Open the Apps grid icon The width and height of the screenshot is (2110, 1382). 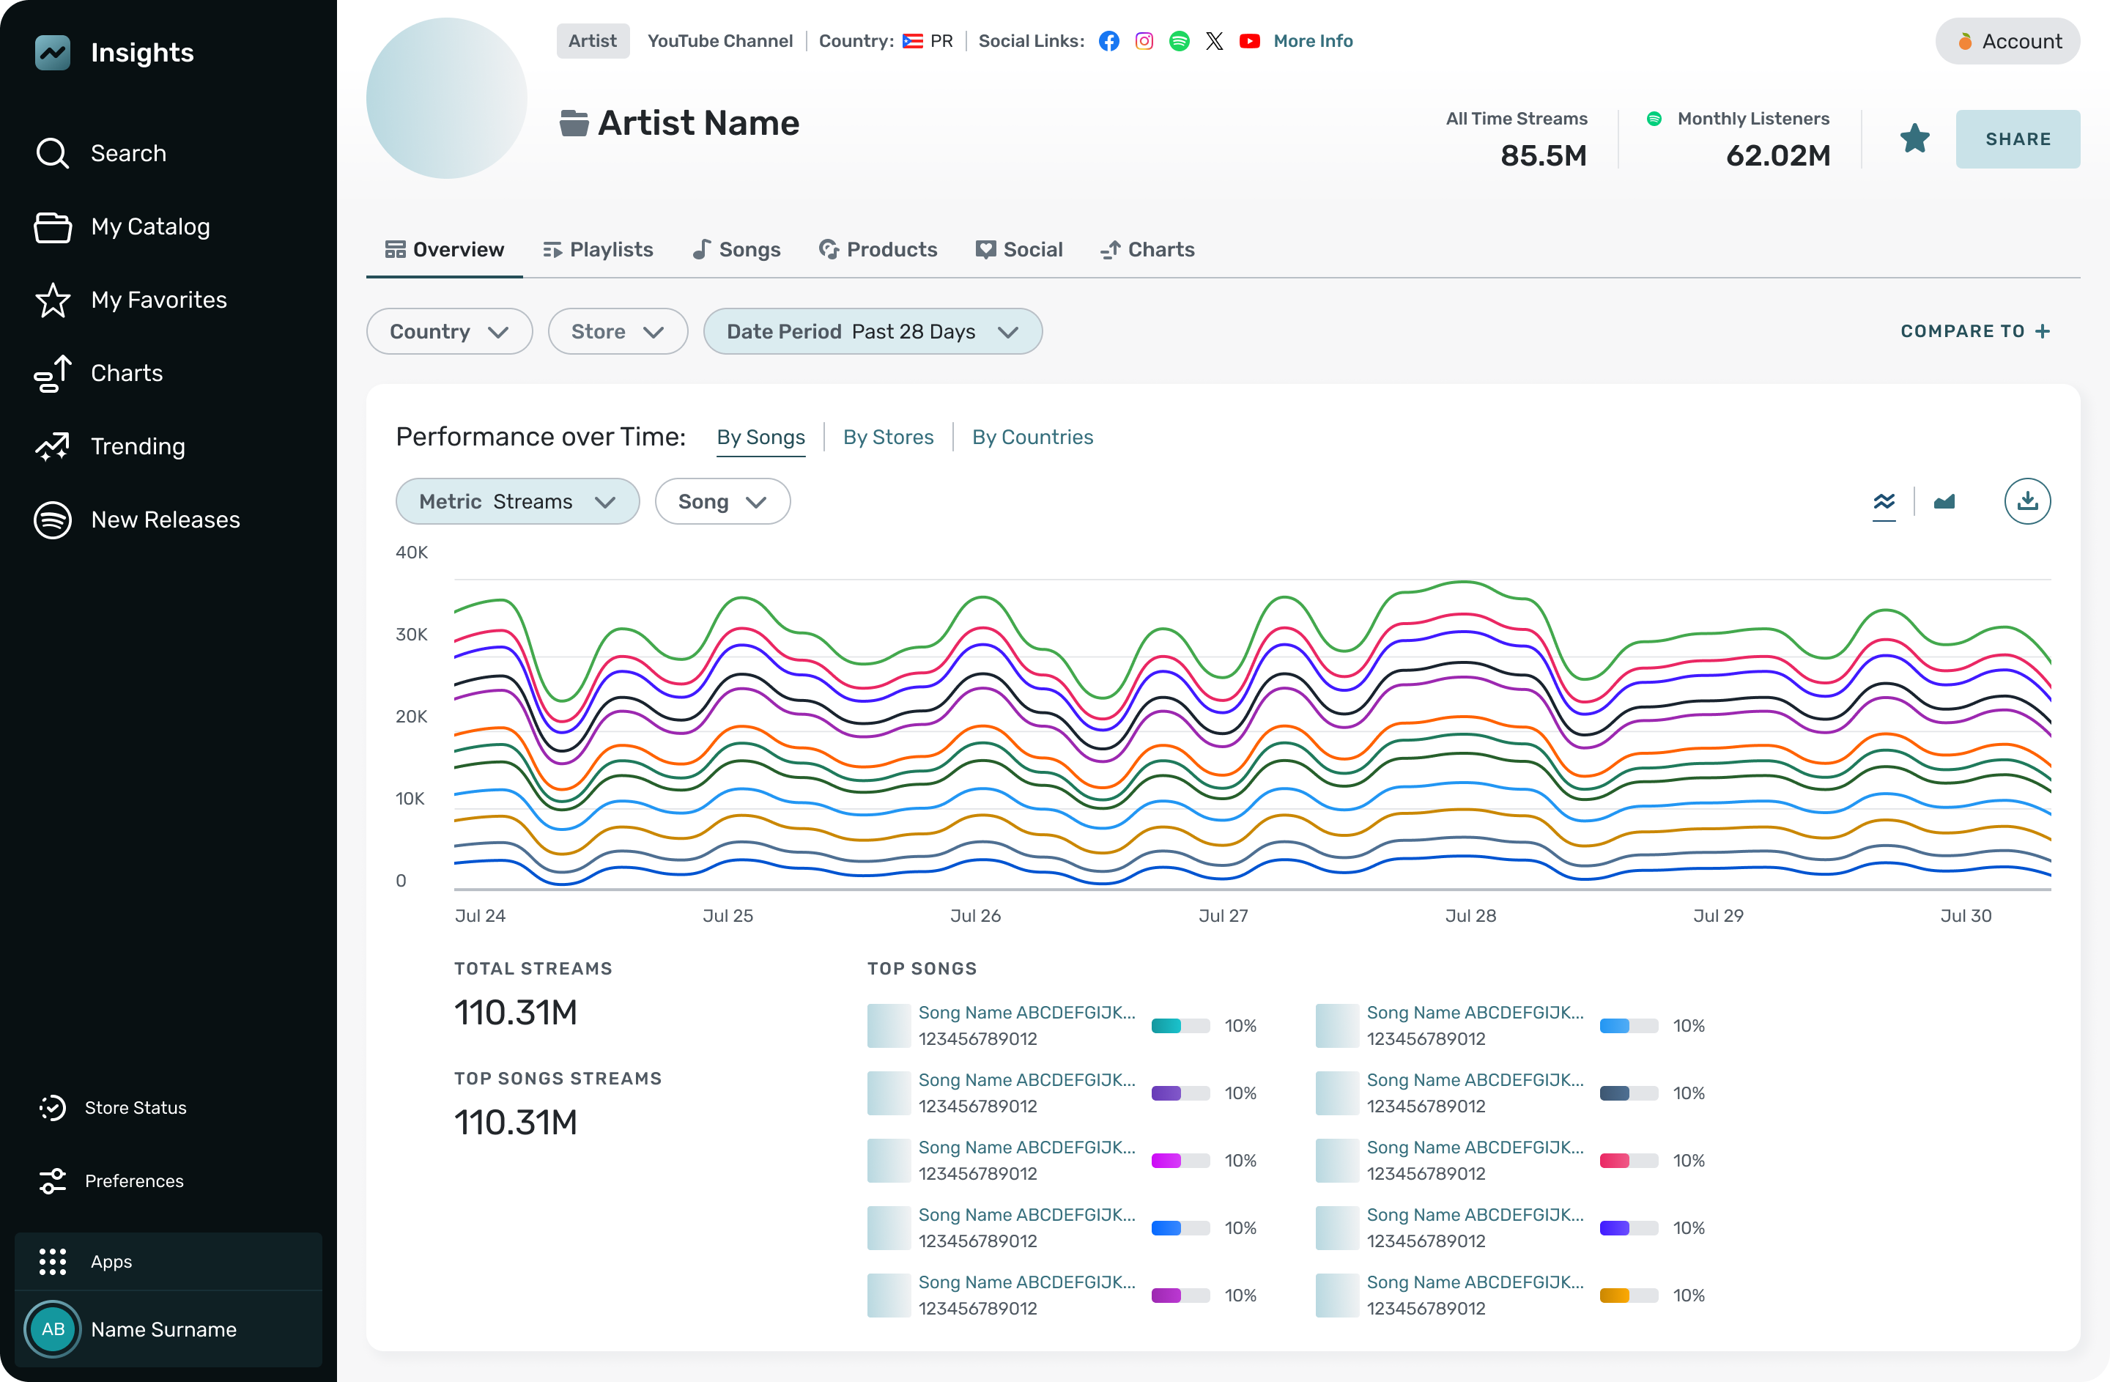point(53,1260)
